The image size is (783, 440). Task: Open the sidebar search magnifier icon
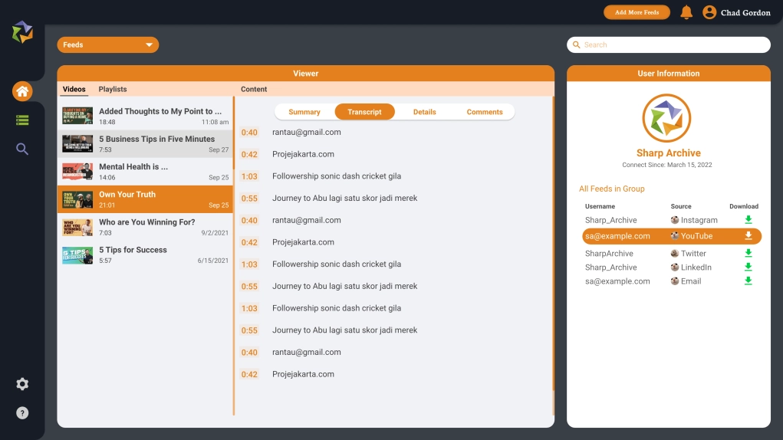tap(22, 149)
